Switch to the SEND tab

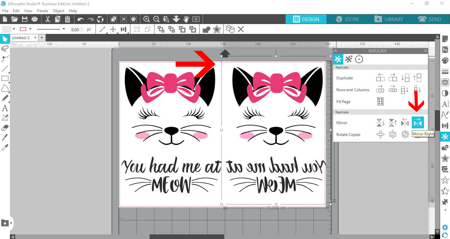[429, 19]
